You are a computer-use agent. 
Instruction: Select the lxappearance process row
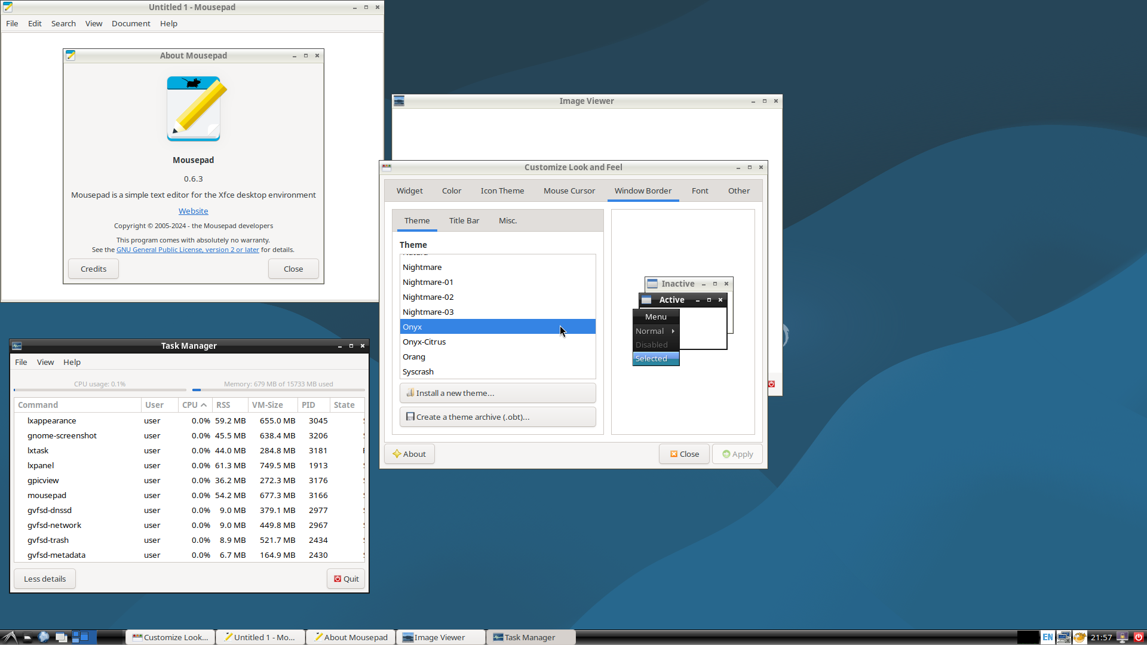(x=189, y=420)
